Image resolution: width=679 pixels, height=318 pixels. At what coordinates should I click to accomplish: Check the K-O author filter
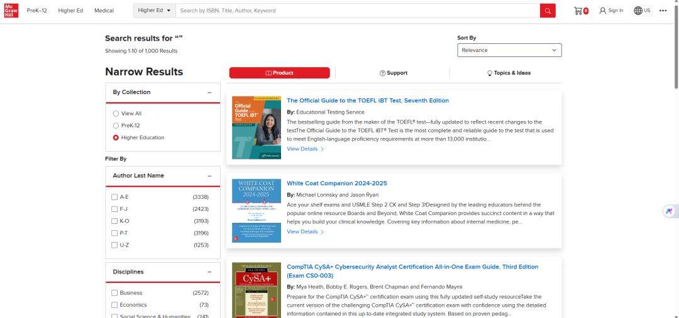point(114,221)
